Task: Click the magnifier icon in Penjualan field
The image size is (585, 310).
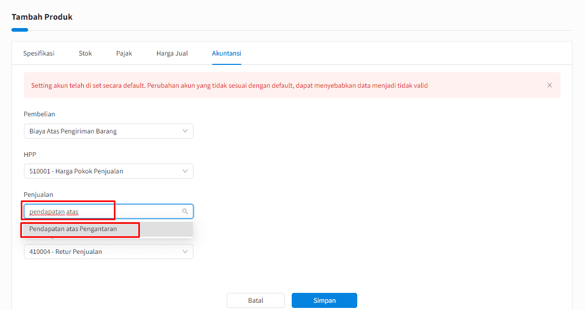Action: click(x=185, y=211)
